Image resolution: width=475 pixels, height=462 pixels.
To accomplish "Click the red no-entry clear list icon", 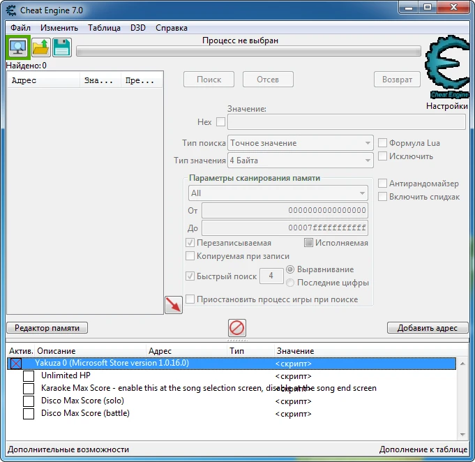I will tap(237, 328).
